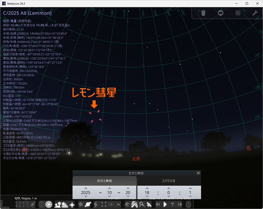Toggle the azimuthal grid
263x209 pixels.
pos(49,204)
